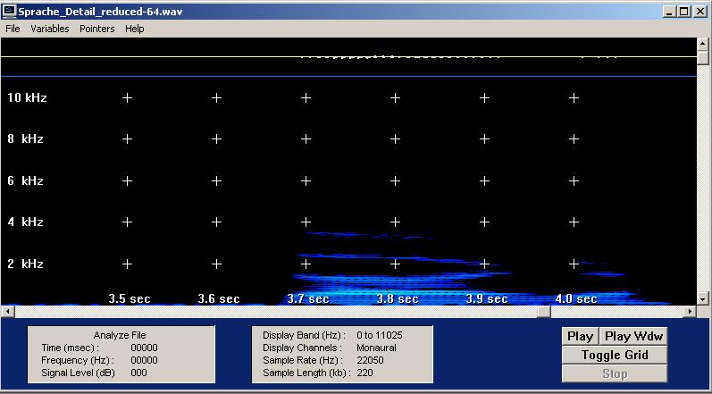Click the 3.5 sec time label

(130, 298)
